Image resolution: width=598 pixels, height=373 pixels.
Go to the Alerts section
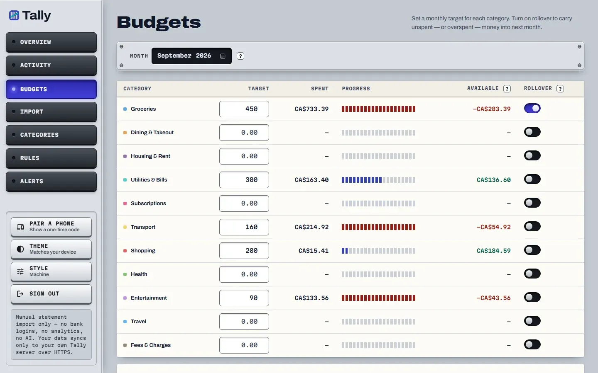click(x=51, y=182)
